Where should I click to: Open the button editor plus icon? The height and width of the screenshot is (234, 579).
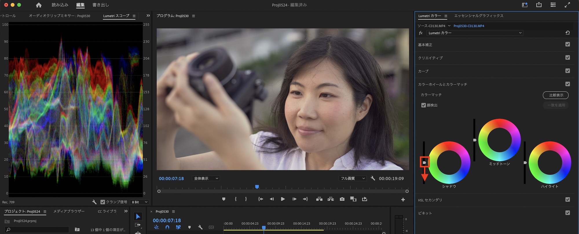click(x=403, y=200)
